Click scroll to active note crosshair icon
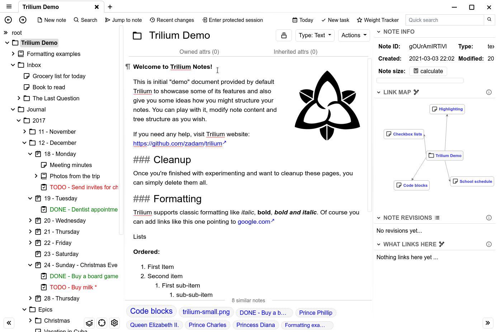This screenshot has height=332, width=497. [102, 323]
